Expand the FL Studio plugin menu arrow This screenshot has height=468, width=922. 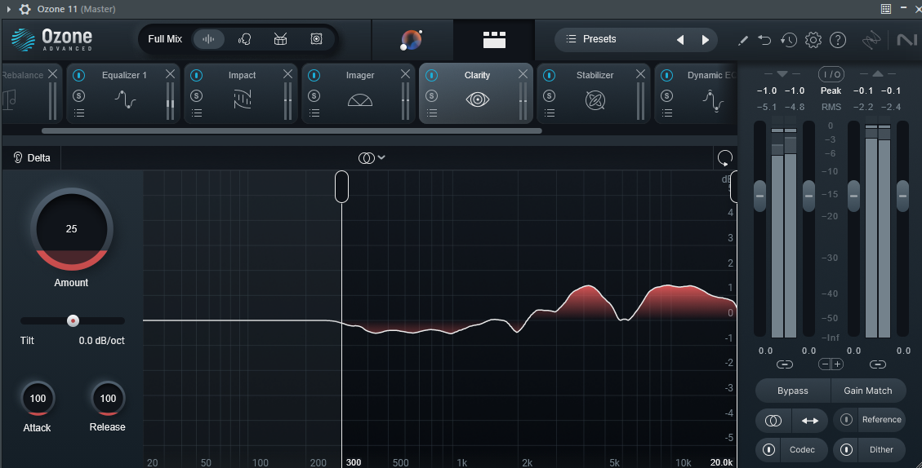click(x=8, y=9)
